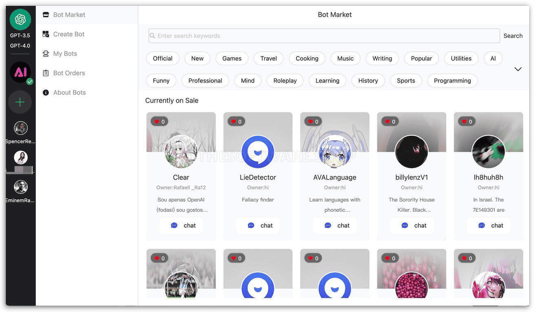The height and width of the screenshot is (312, 535).
Task: Filter by Programming tag
Action: point(452,81)
